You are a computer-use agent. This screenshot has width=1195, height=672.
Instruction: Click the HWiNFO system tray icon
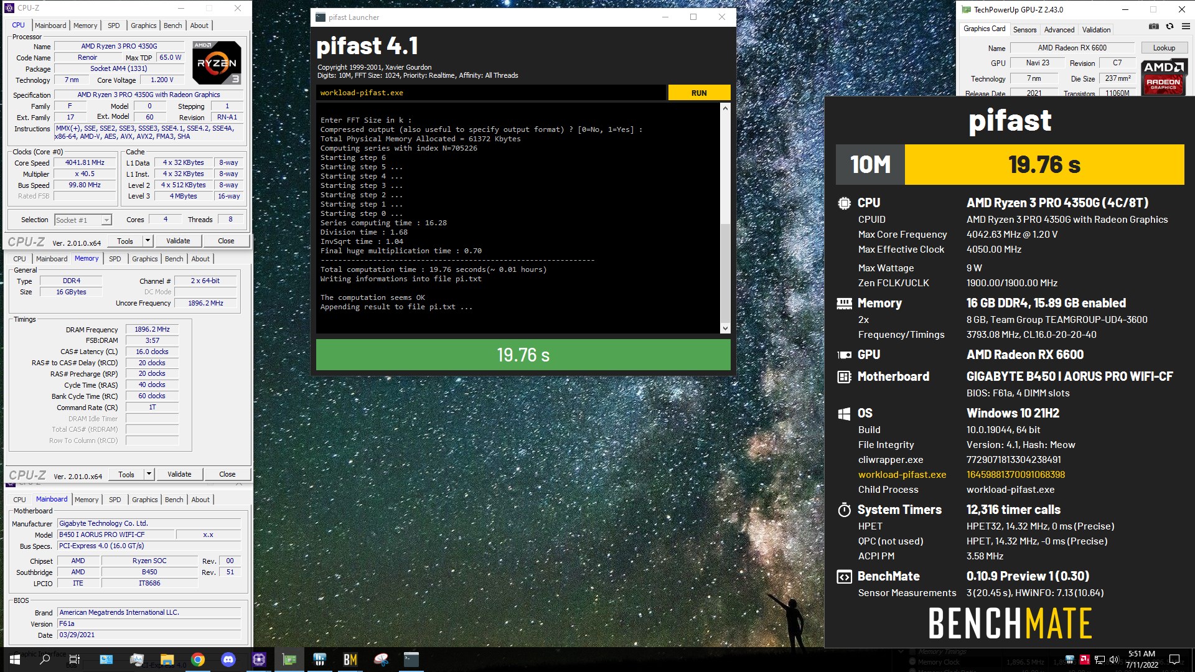click(1070, 660)
